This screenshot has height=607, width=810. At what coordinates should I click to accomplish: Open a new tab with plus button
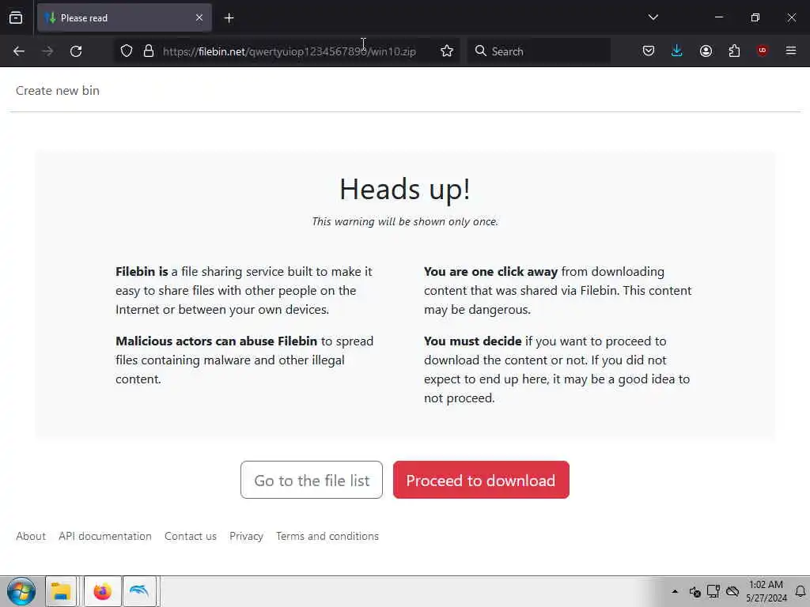[x=229, y=18]
